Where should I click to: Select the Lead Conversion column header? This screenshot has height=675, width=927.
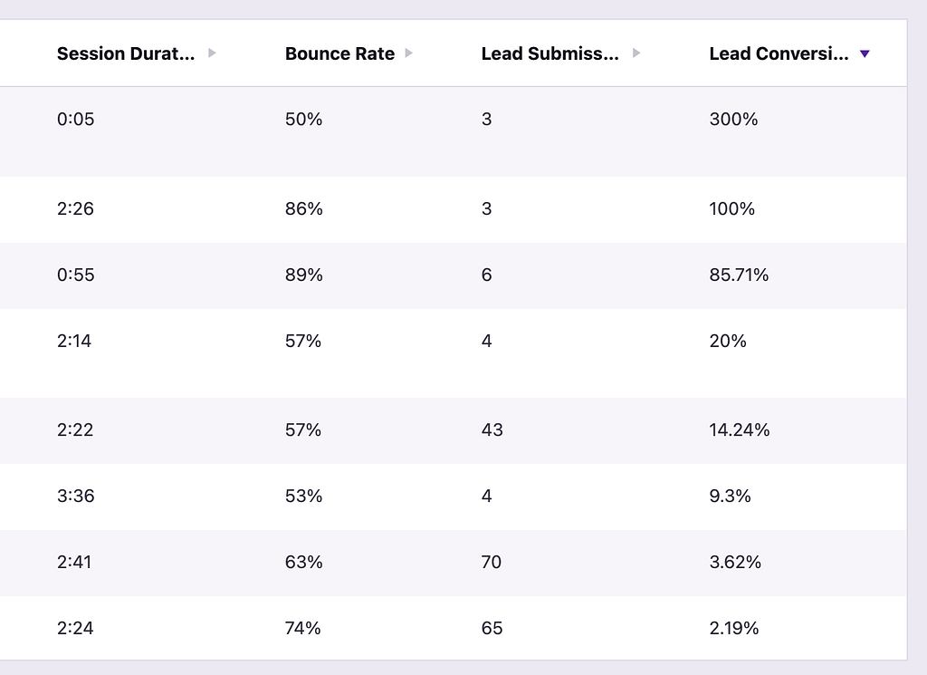point(779,53)
